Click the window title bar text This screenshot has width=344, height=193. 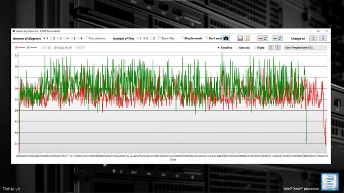pyautogui.click(x=38, y=31)
